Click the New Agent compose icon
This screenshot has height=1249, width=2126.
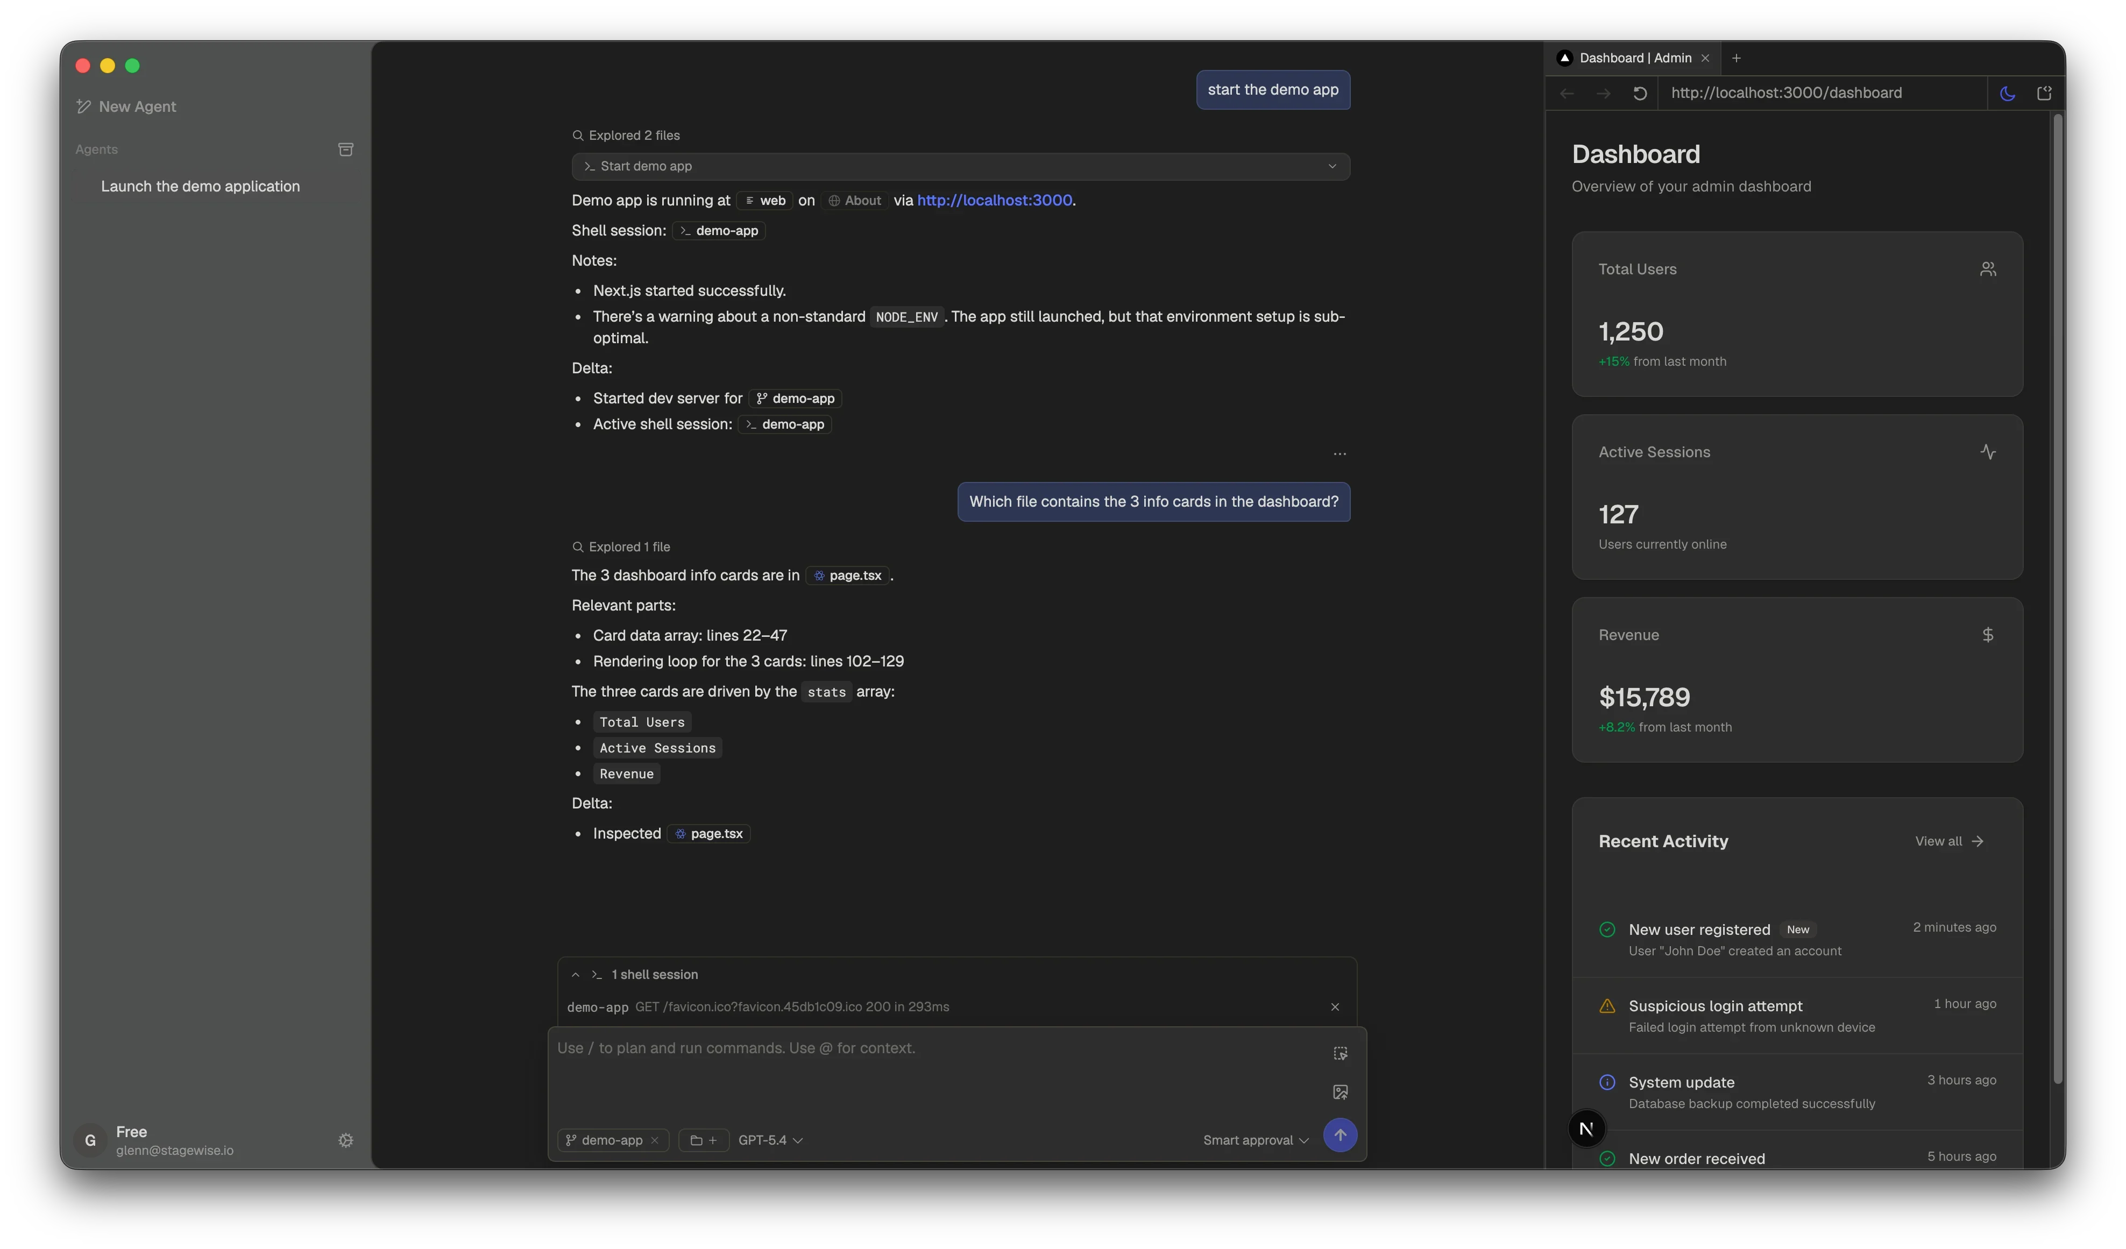[83, 107]
